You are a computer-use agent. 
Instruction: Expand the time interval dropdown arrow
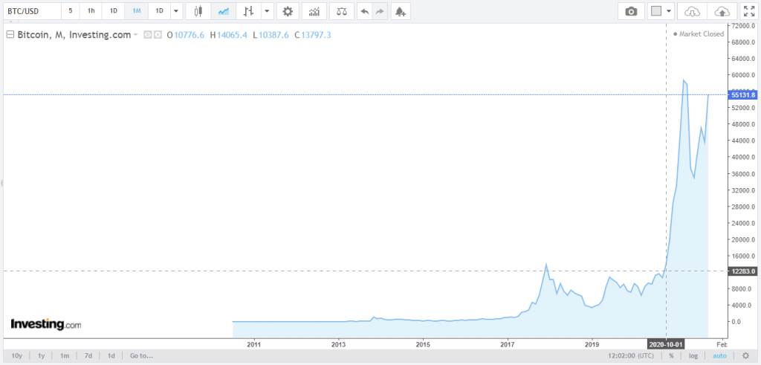[x=175, y=11]
